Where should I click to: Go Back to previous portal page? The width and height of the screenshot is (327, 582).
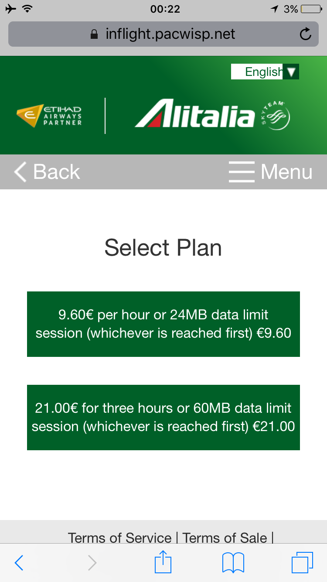47,172
